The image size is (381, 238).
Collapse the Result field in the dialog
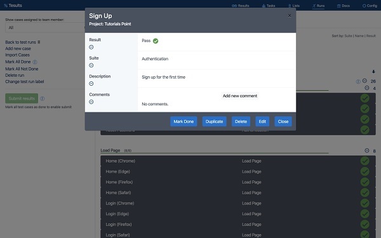(91, 47)
